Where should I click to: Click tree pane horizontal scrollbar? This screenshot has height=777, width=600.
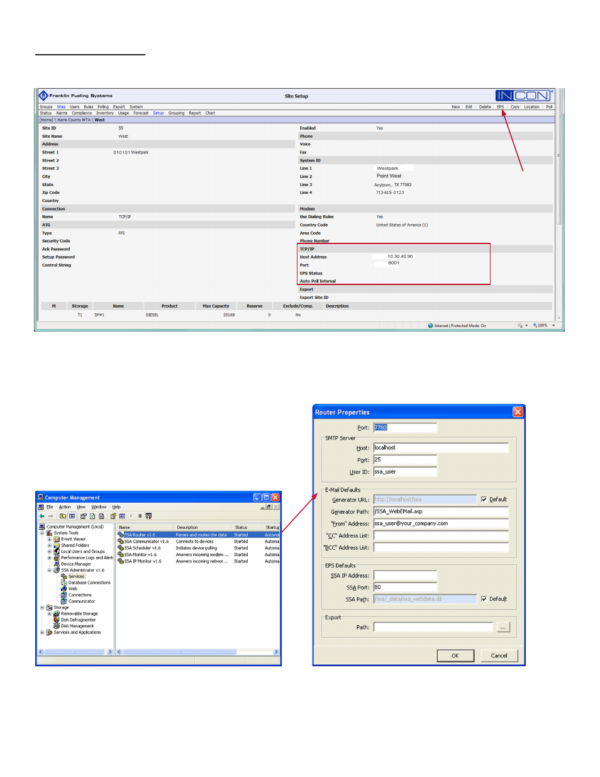click(x=75, y=652)
